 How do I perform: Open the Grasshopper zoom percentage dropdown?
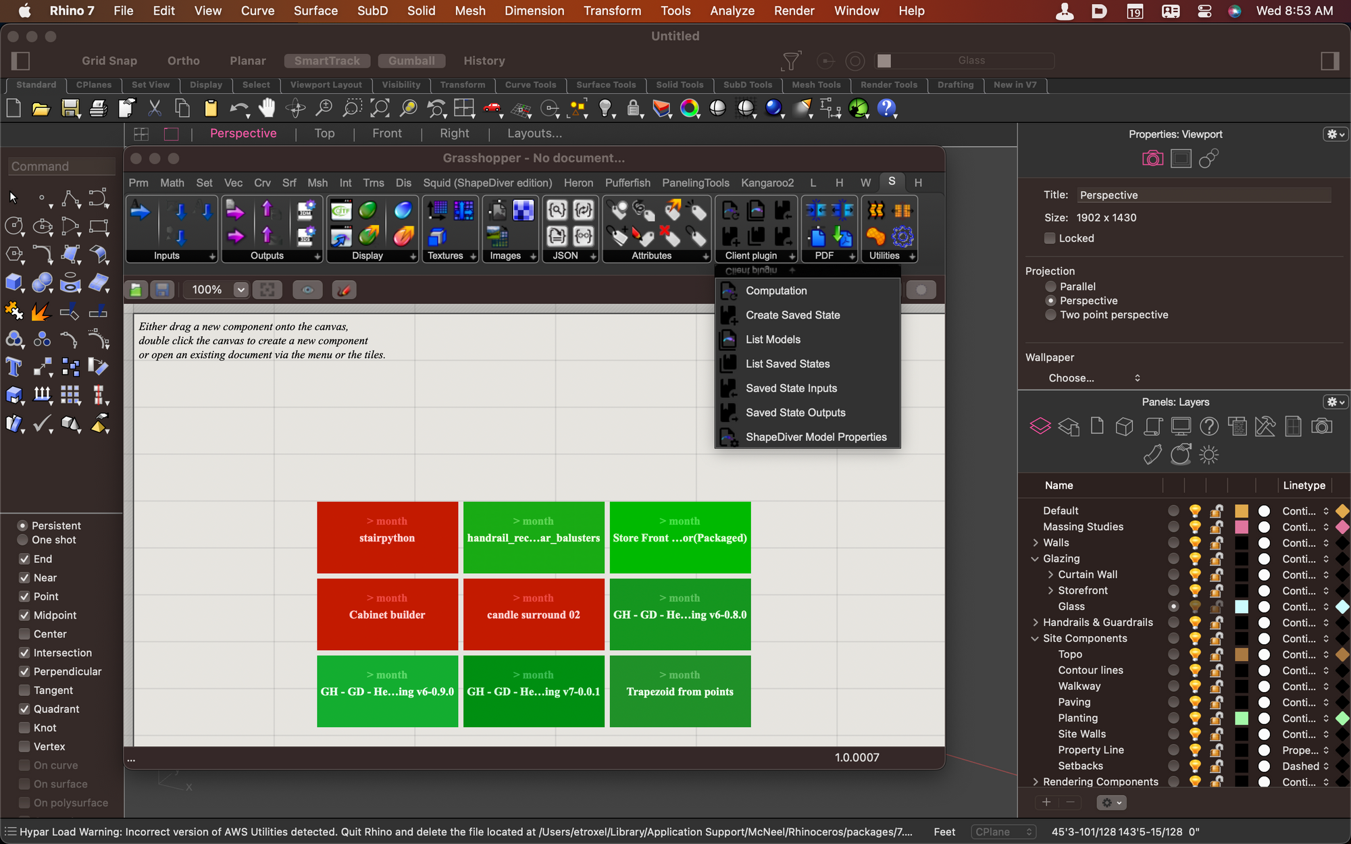pyautogui.click(x=240, y=290)
